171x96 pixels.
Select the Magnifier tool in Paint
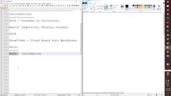click(x=102, y=9)
